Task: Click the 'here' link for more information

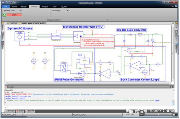Action: (x=157, y=100)
